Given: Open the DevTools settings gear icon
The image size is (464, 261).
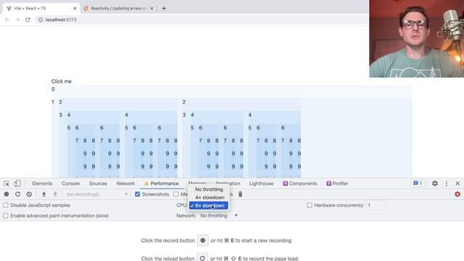Looking at the screenshot, I should point(435,183).
